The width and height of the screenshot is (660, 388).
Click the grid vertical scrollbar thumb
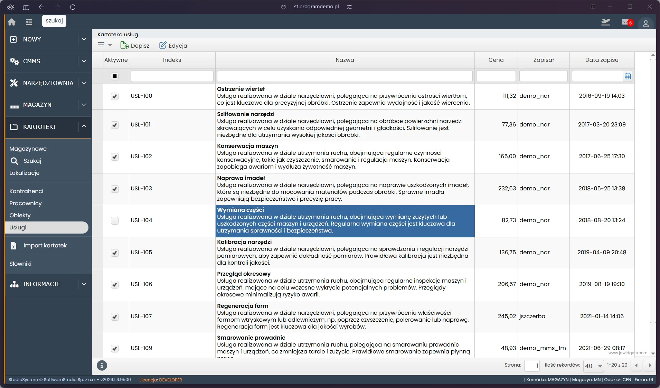click(653, 191)
